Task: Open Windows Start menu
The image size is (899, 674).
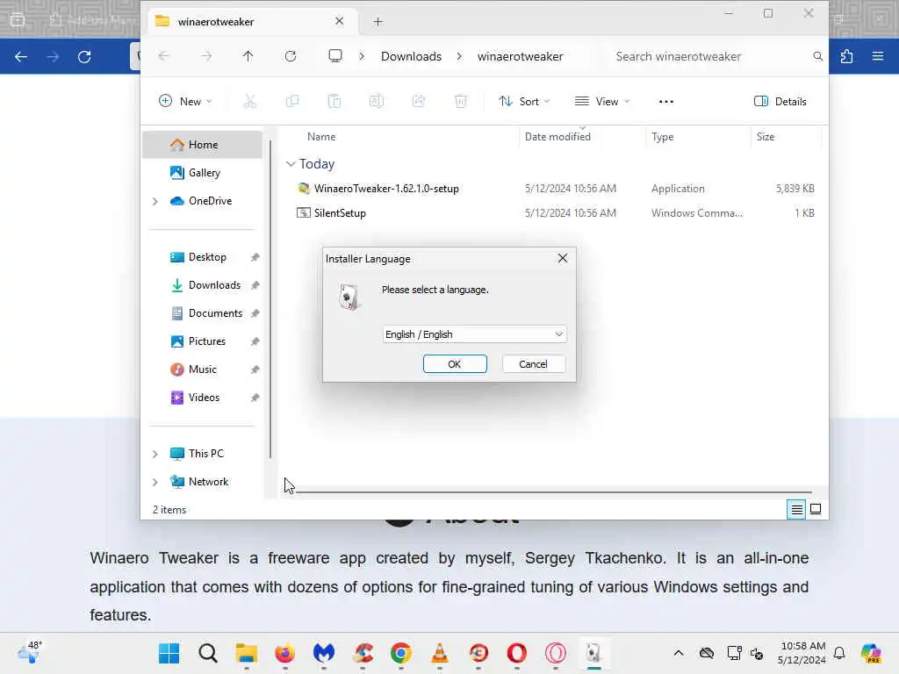Action: [x=169, y=653]
